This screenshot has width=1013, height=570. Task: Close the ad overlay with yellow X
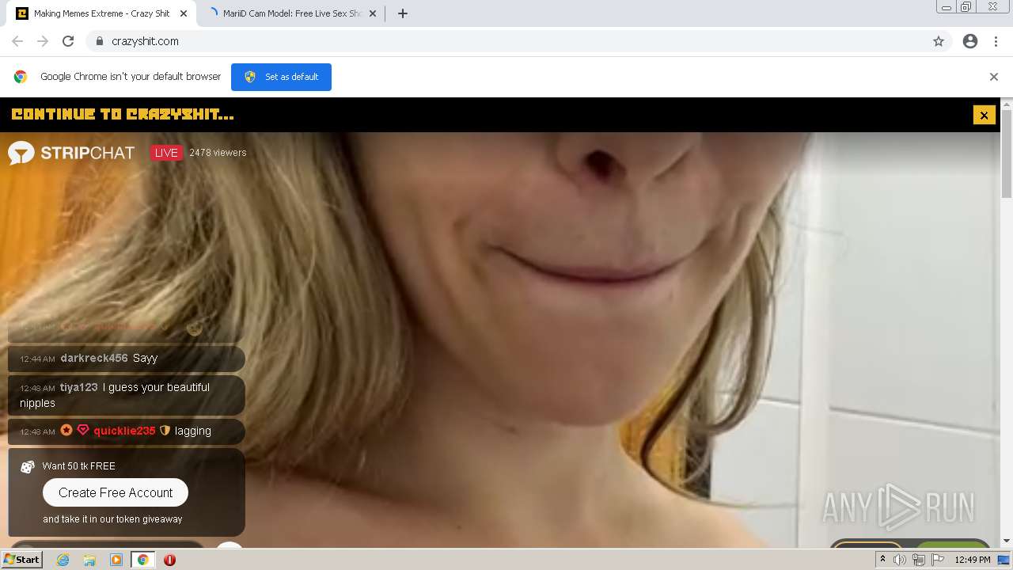coord(984,115)
